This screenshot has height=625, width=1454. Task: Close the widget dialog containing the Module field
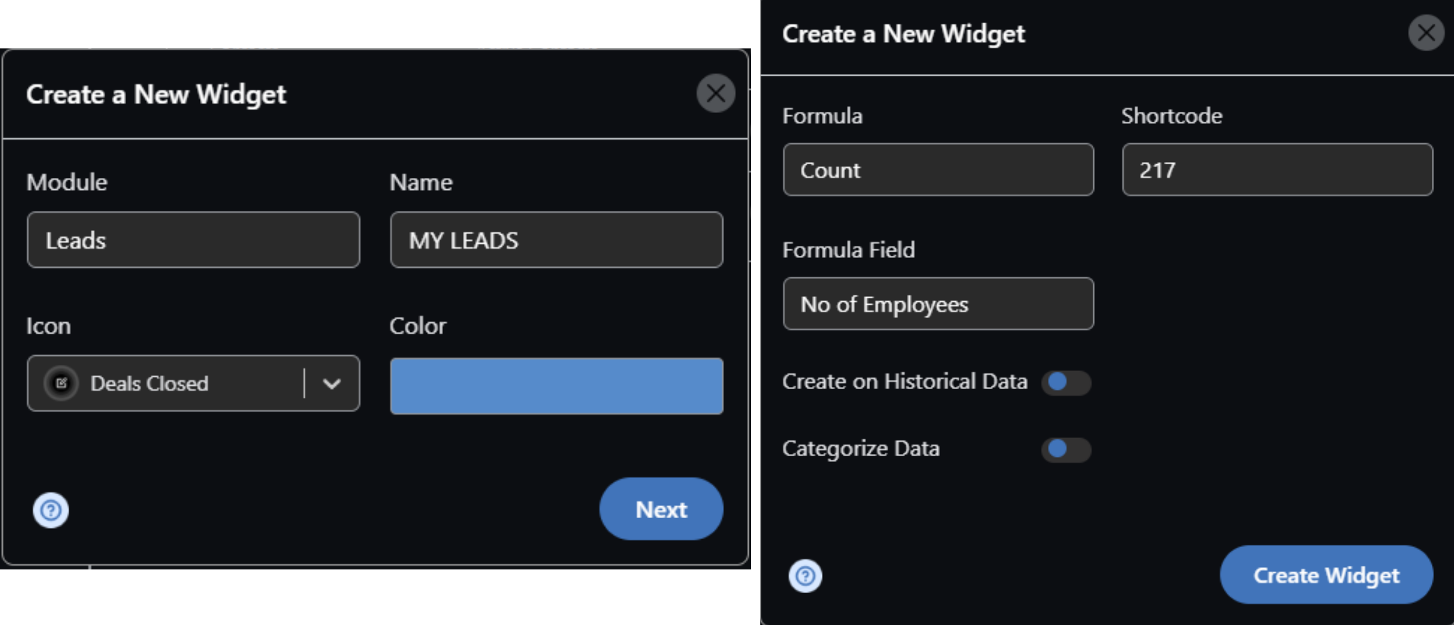tap(716, 93)
